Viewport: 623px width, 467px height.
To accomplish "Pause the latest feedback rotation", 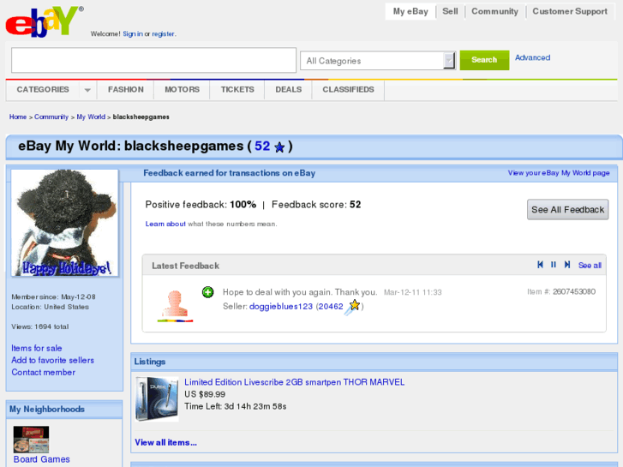I will pos(554,265).
